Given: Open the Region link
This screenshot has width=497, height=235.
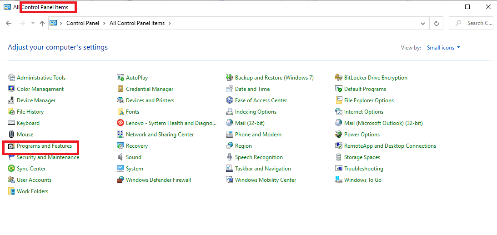Looking at the screenshot, I should coord(243,146).
